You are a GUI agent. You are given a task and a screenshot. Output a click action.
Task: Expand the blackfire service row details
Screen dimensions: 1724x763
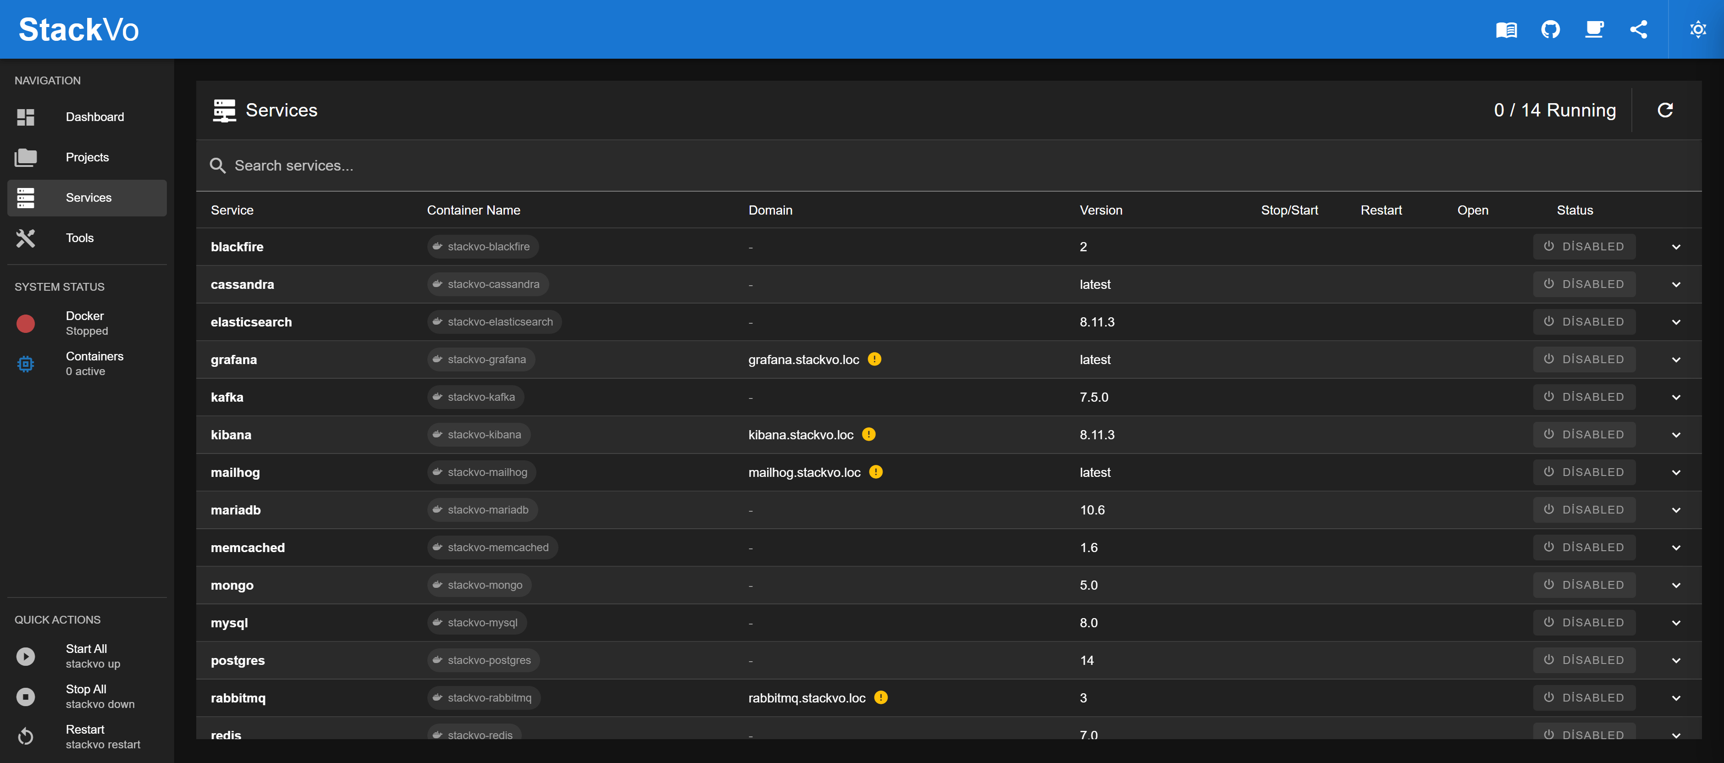(1675, 246)
